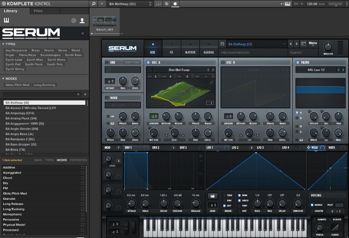Collapse the TYPES section

coord(4,44)
